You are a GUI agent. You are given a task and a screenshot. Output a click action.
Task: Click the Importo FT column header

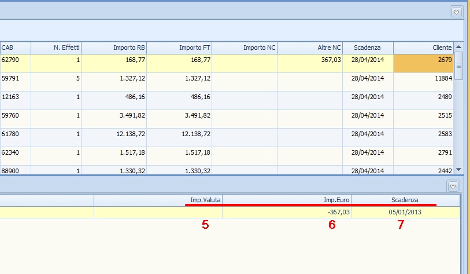coord(179,48)
